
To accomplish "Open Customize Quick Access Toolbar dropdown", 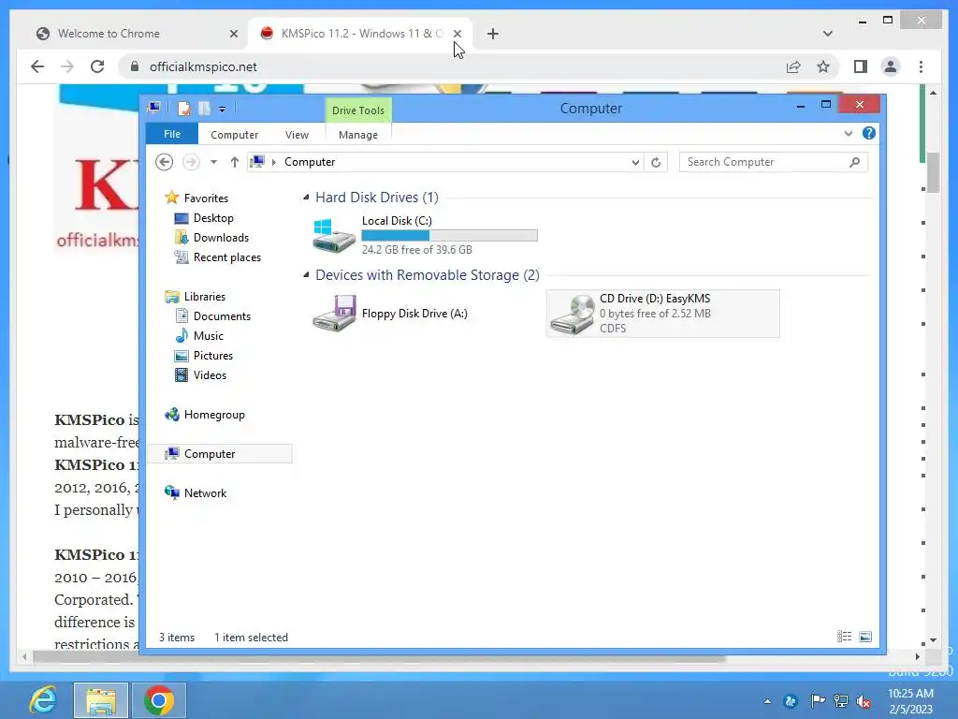I will coord(222,110).
